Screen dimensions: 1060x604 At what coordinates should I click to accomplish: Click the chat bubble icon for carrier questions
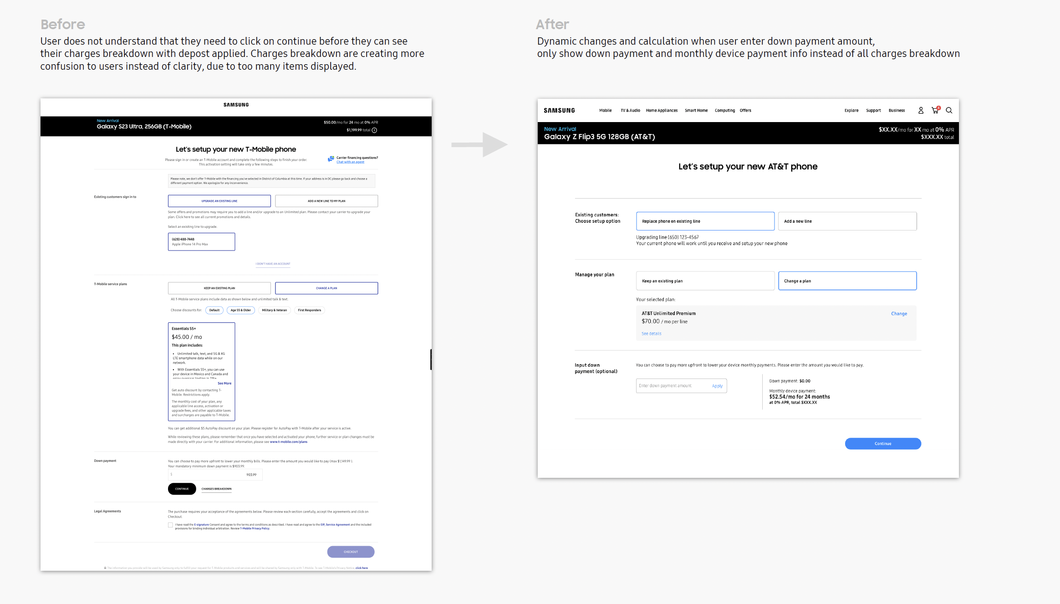tap(331, 159)
